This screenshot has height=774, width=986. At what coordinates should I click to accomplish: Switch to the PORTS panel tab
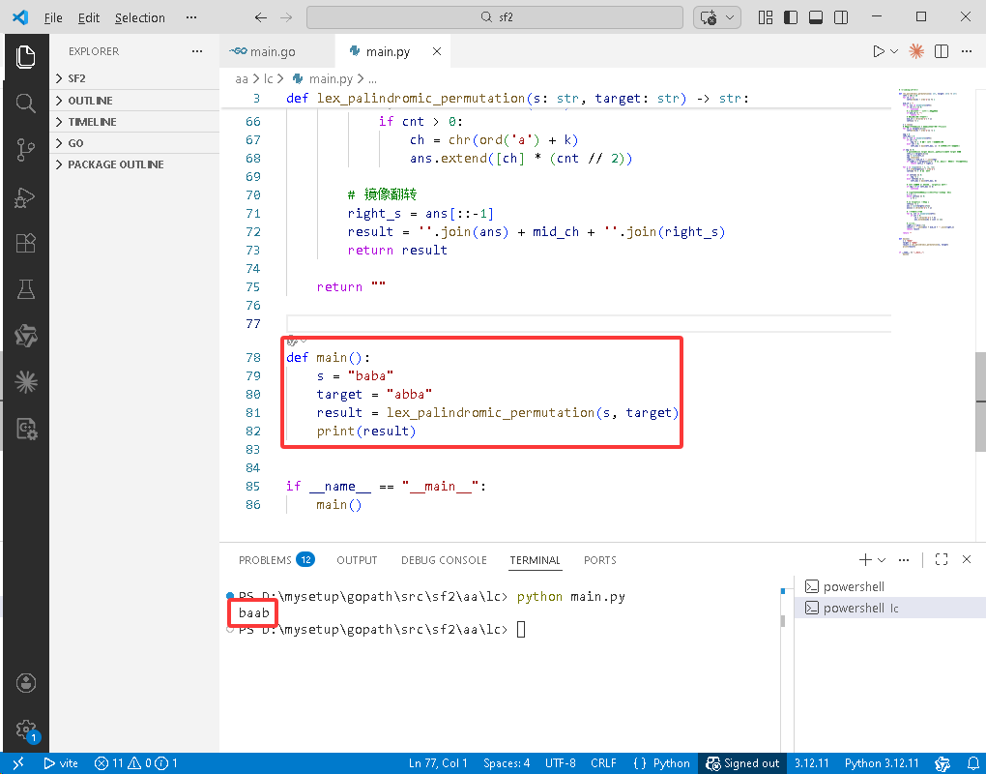(600, 560)
